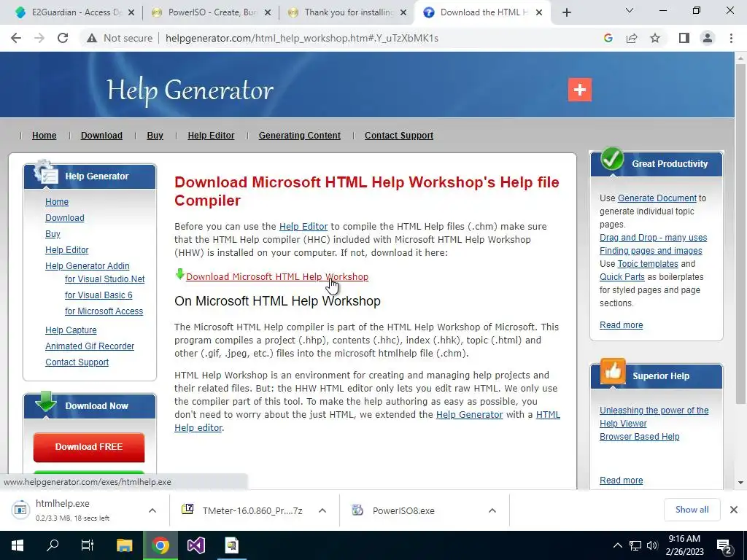Image resolution: width=747 pixels, height=560 pixels.
Task: Open Buy in the top navigation
Action: (155, 135)
